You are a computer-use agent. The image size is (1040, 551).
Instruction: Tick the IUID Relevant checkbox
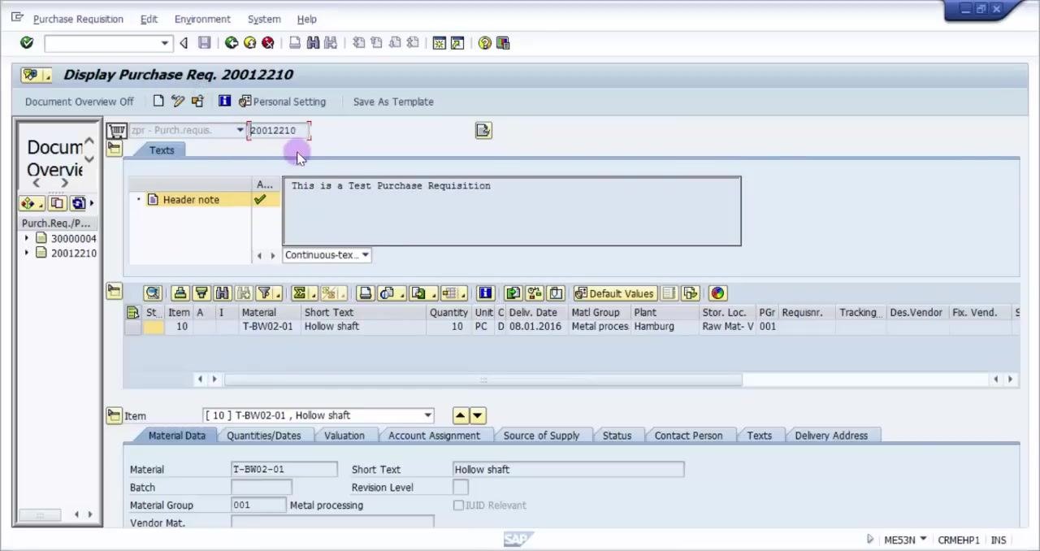pos(458,505)
